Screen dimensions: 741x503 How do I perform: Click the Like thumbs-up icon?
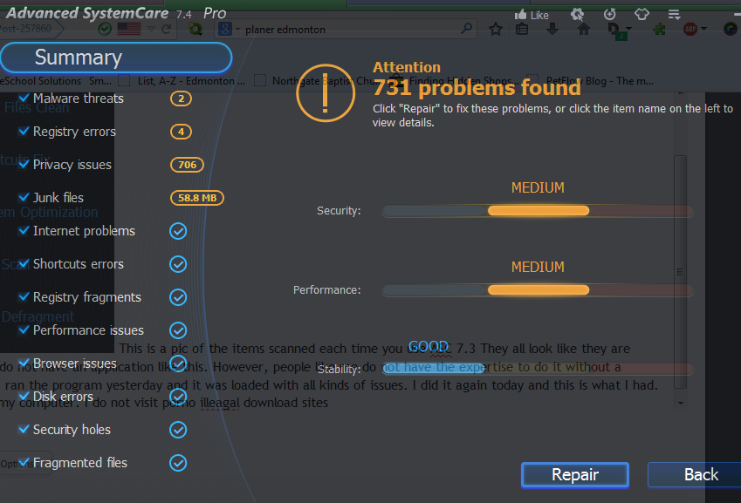pyautogui.click(x=521, y=15)
